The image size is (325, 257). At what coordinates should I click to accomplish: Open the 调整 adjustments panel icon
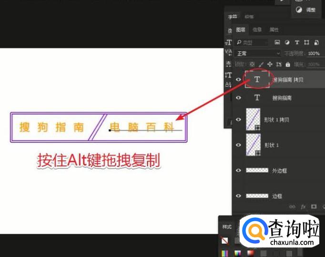tap(299, 10)
